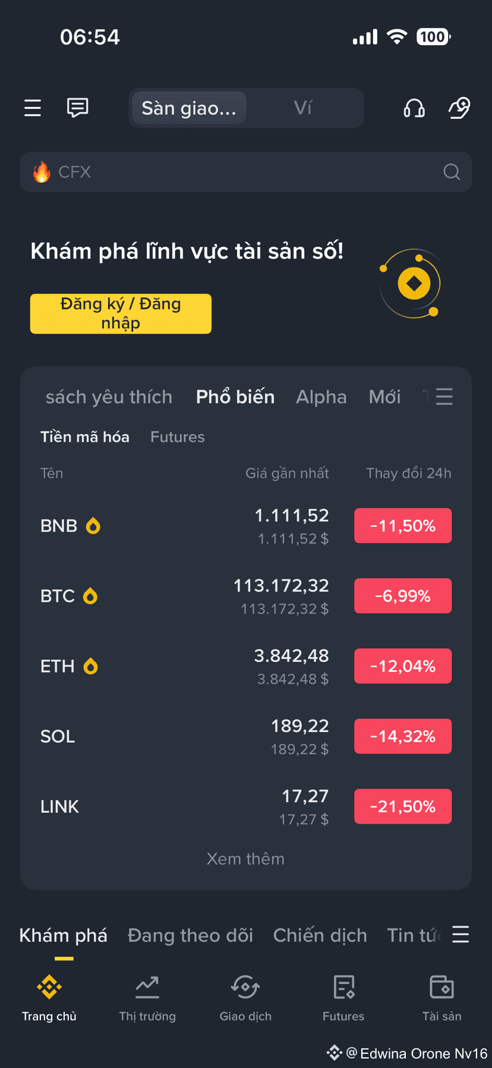Open the chat messages icon
The image size is (492, 1068).
(78, 108)
